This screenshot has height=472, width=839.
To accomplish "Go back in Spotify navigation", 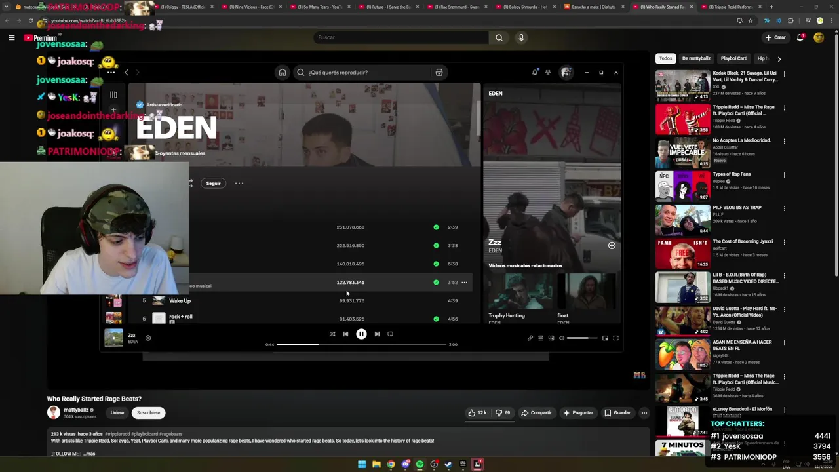I will point(127,73).
